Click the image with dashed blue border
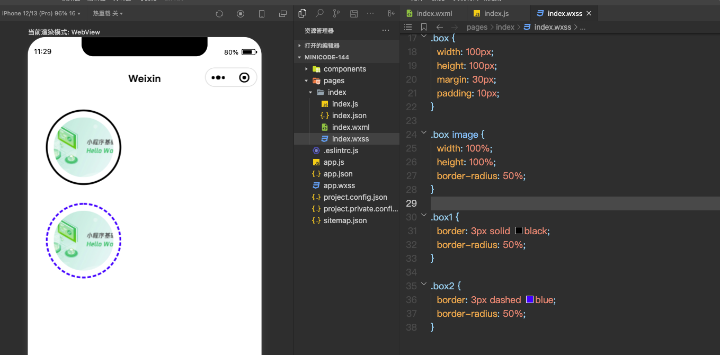720x355 pixels. tap(84, 241)
